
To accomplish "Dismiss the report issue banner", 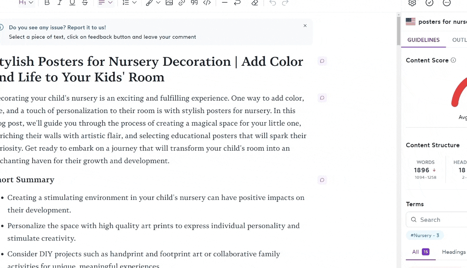I will (305, 26).
